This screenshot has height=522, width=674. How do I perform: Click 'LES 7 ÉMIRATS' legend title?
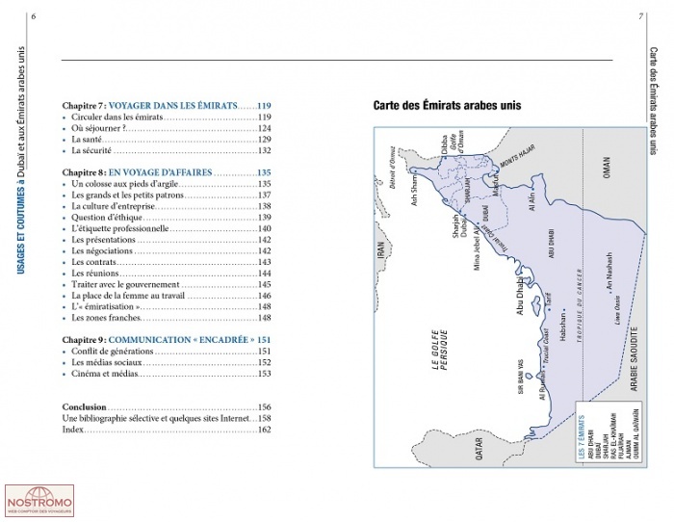tap(582, 437)
